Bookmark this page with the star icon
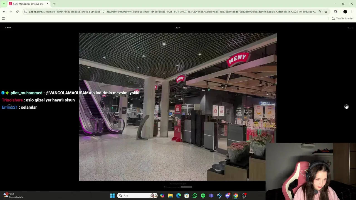Screen dimensions: 356x200 (x=326, y=12)
